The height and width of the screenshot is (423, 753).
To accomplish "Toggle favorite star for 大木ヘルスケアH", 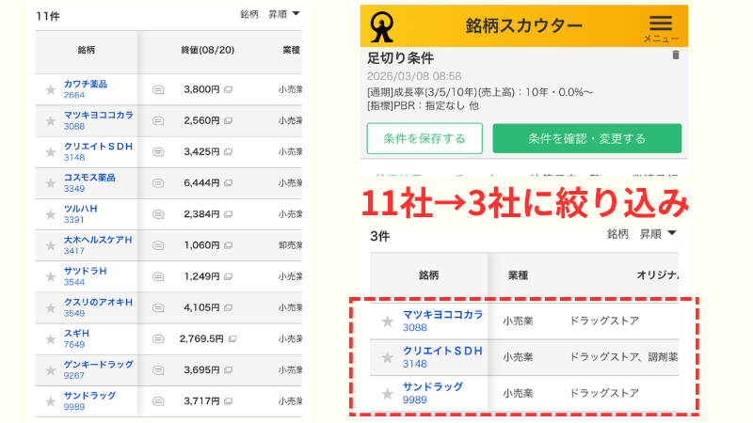I will [x=51, y=245].
